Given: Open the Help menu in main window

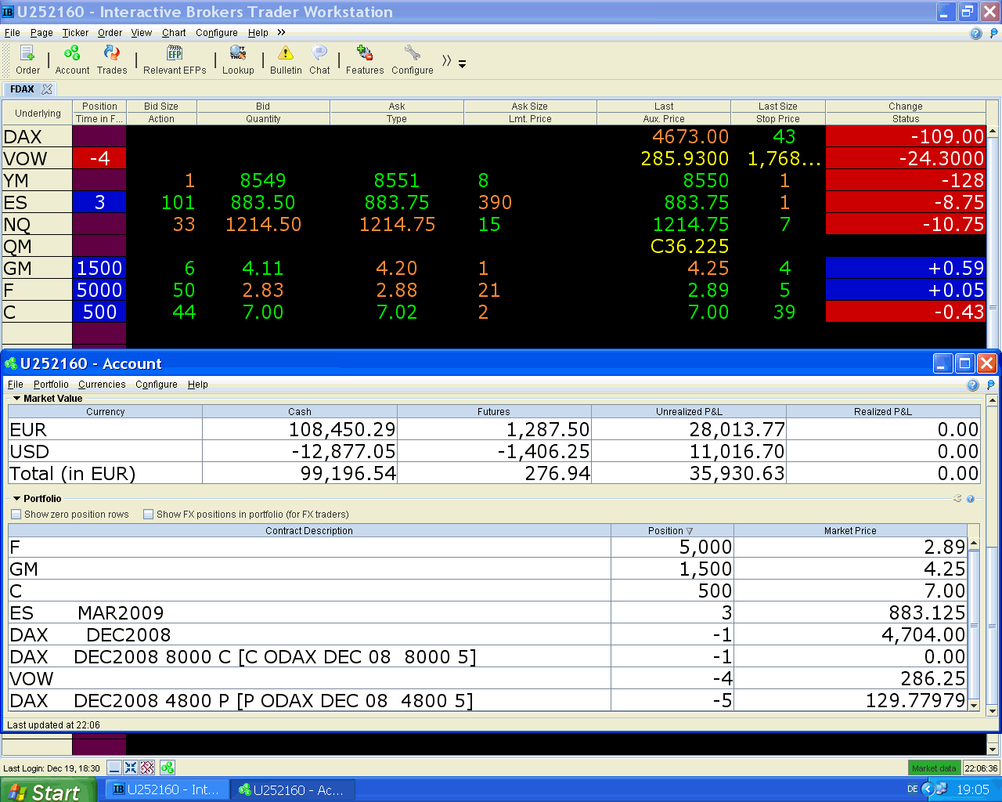Looking at the screenshot, I should (258, 33).
